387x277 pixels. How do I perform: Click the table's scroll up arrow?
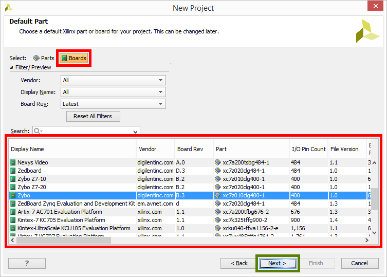(375, 163)
